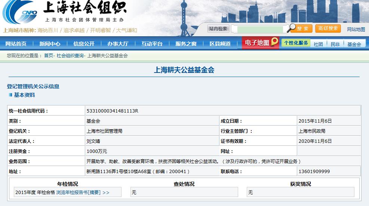Open 办事大厅 navigation item
Screen dimensions: 369x206
[x=118, y=44]
